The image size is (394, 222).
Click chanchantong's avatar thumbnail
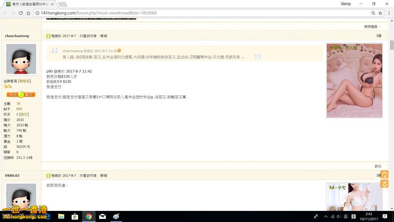click(21, 59)
